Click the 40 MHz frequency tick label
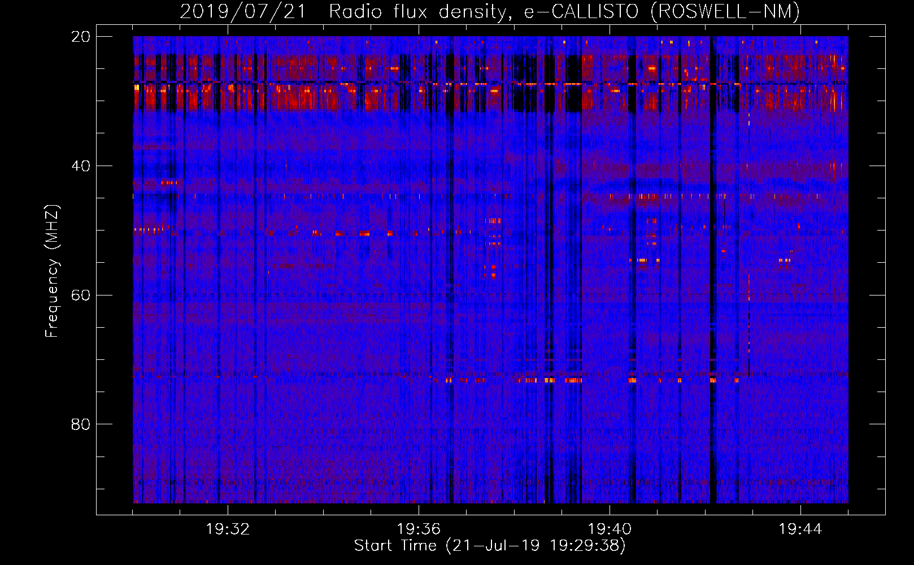 81,166
